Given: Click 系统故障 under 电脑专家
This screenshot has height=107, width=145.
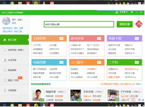Looking at the screenshot, I should click(59, 96).
